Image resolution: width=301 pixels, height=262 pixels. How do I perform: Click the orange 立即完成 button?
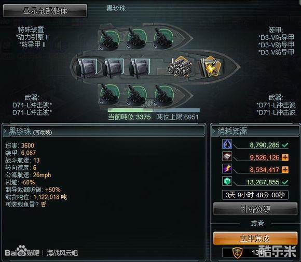255,238
